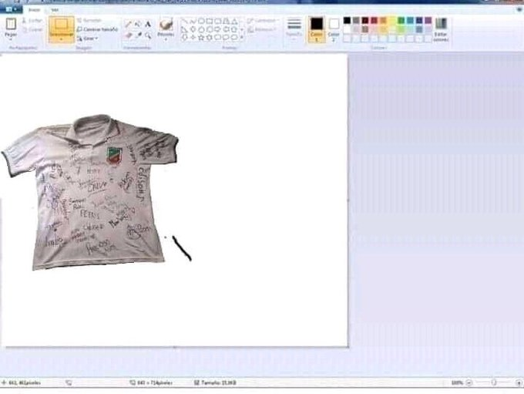Select the rounded rectangle shape
Image resolution: width=524 pixels, height=394 pixels.
point(218,21)
